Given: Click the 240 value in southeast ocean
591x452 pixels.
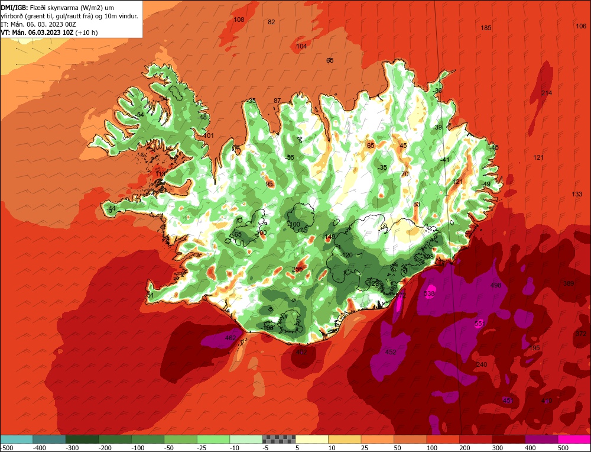Looking at the screenshot, I should tap(482, 364).
